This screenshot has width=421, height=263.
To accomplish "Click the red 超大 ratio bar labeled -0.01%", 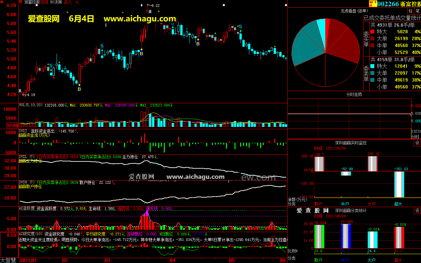I will coord(399,238).
